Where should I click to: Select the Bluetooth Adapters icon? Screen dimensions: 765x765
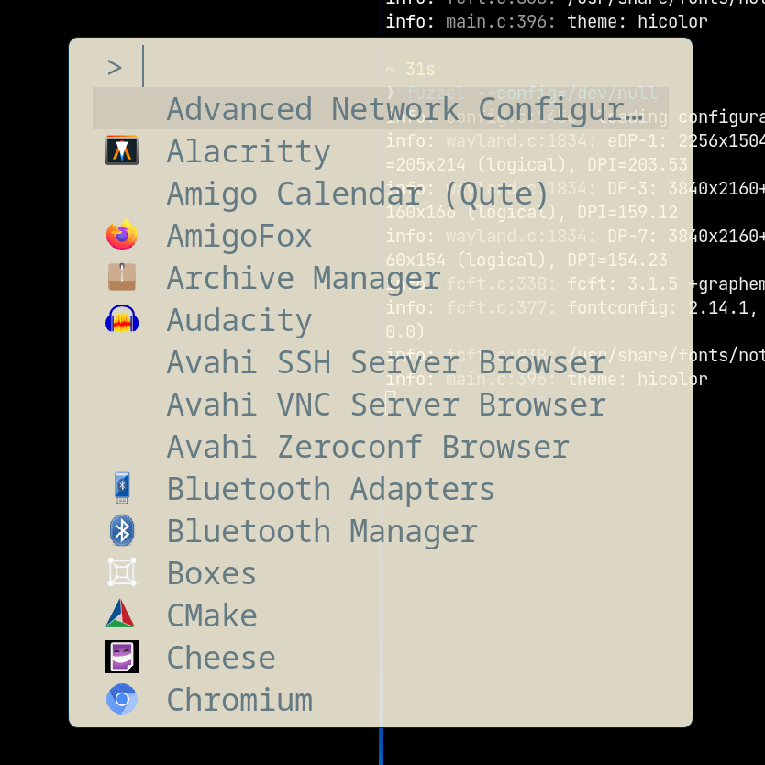click(x=122, y=488)
